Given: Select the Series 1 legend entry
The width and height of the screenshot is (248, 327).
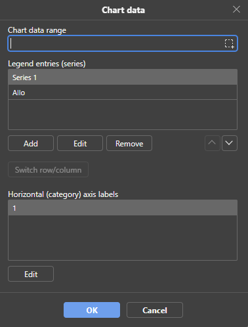Looking at the screenshot, I should pyautogui.click(x=123, y=77).
